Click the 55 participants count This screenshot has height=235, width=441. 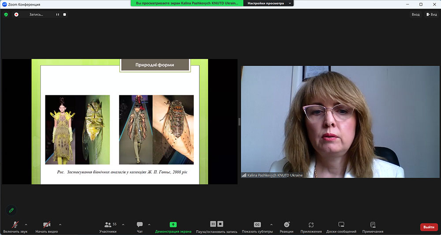click(x=115, y=224)
